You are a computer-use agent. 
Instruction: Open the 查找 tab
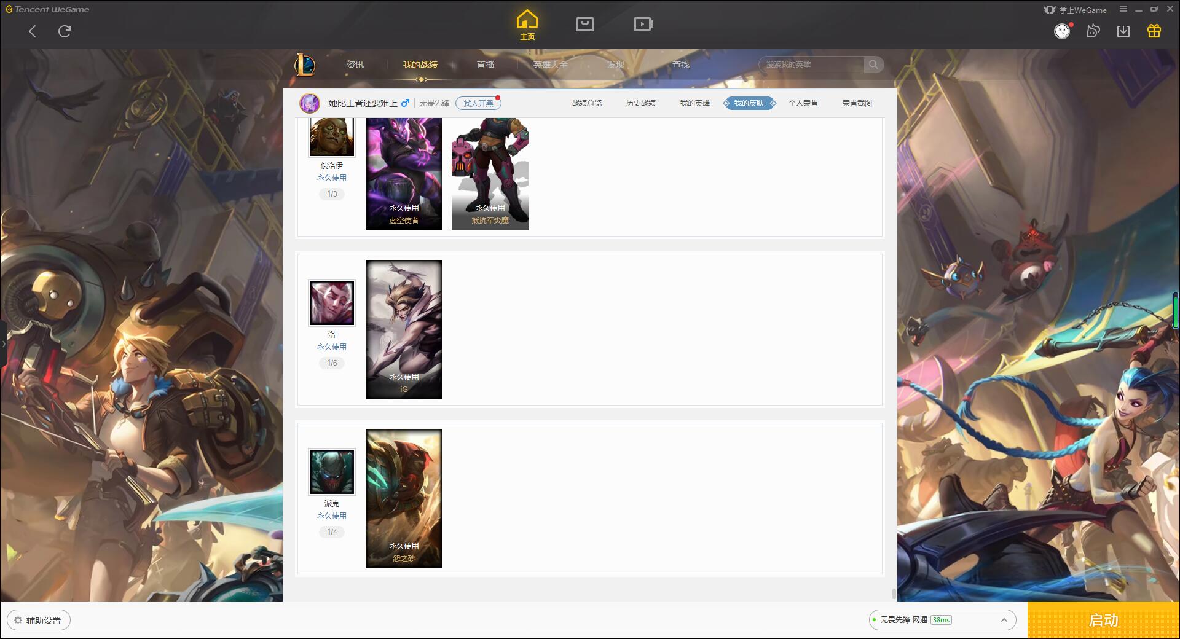click(x=681, y=65)
